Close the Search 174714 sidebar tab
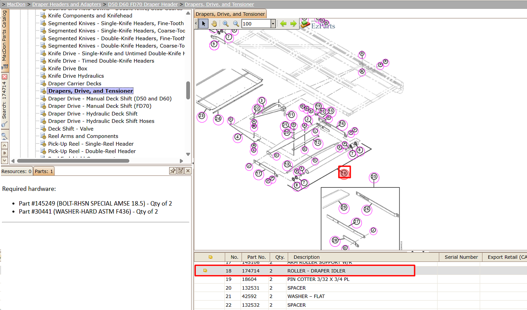The image size is (527, 310). click(x=5, y=77)
